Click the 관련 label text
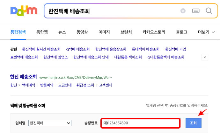 pos(14,49)
